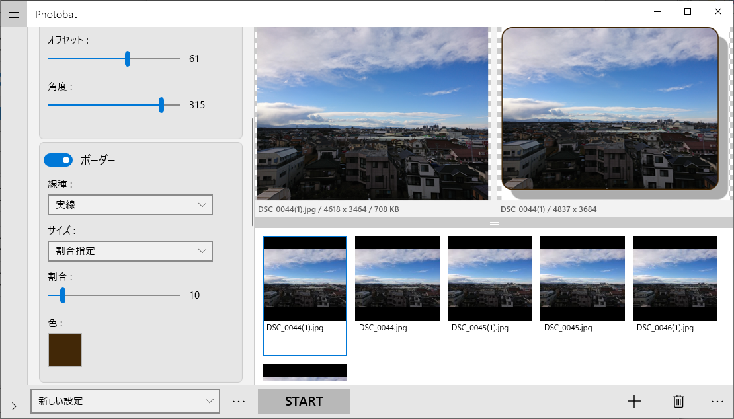Screen dimensions: 734x419
Task: Click the splitter handle between preview and thumbnails
Action: 494,223
